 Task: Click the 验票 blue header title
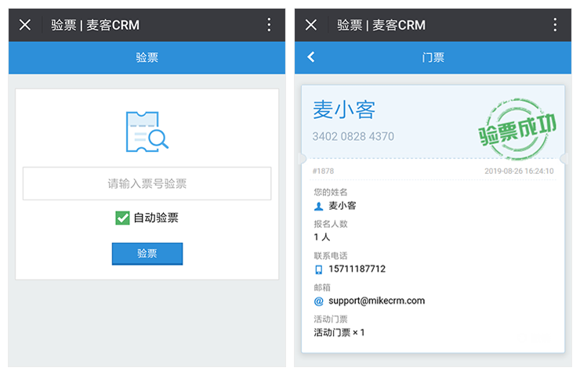coord(147,57)
